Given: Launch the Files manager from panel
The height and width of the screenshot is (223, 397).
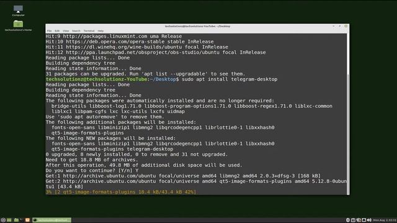Looking at the screenshot, I should tap(16, 220).
